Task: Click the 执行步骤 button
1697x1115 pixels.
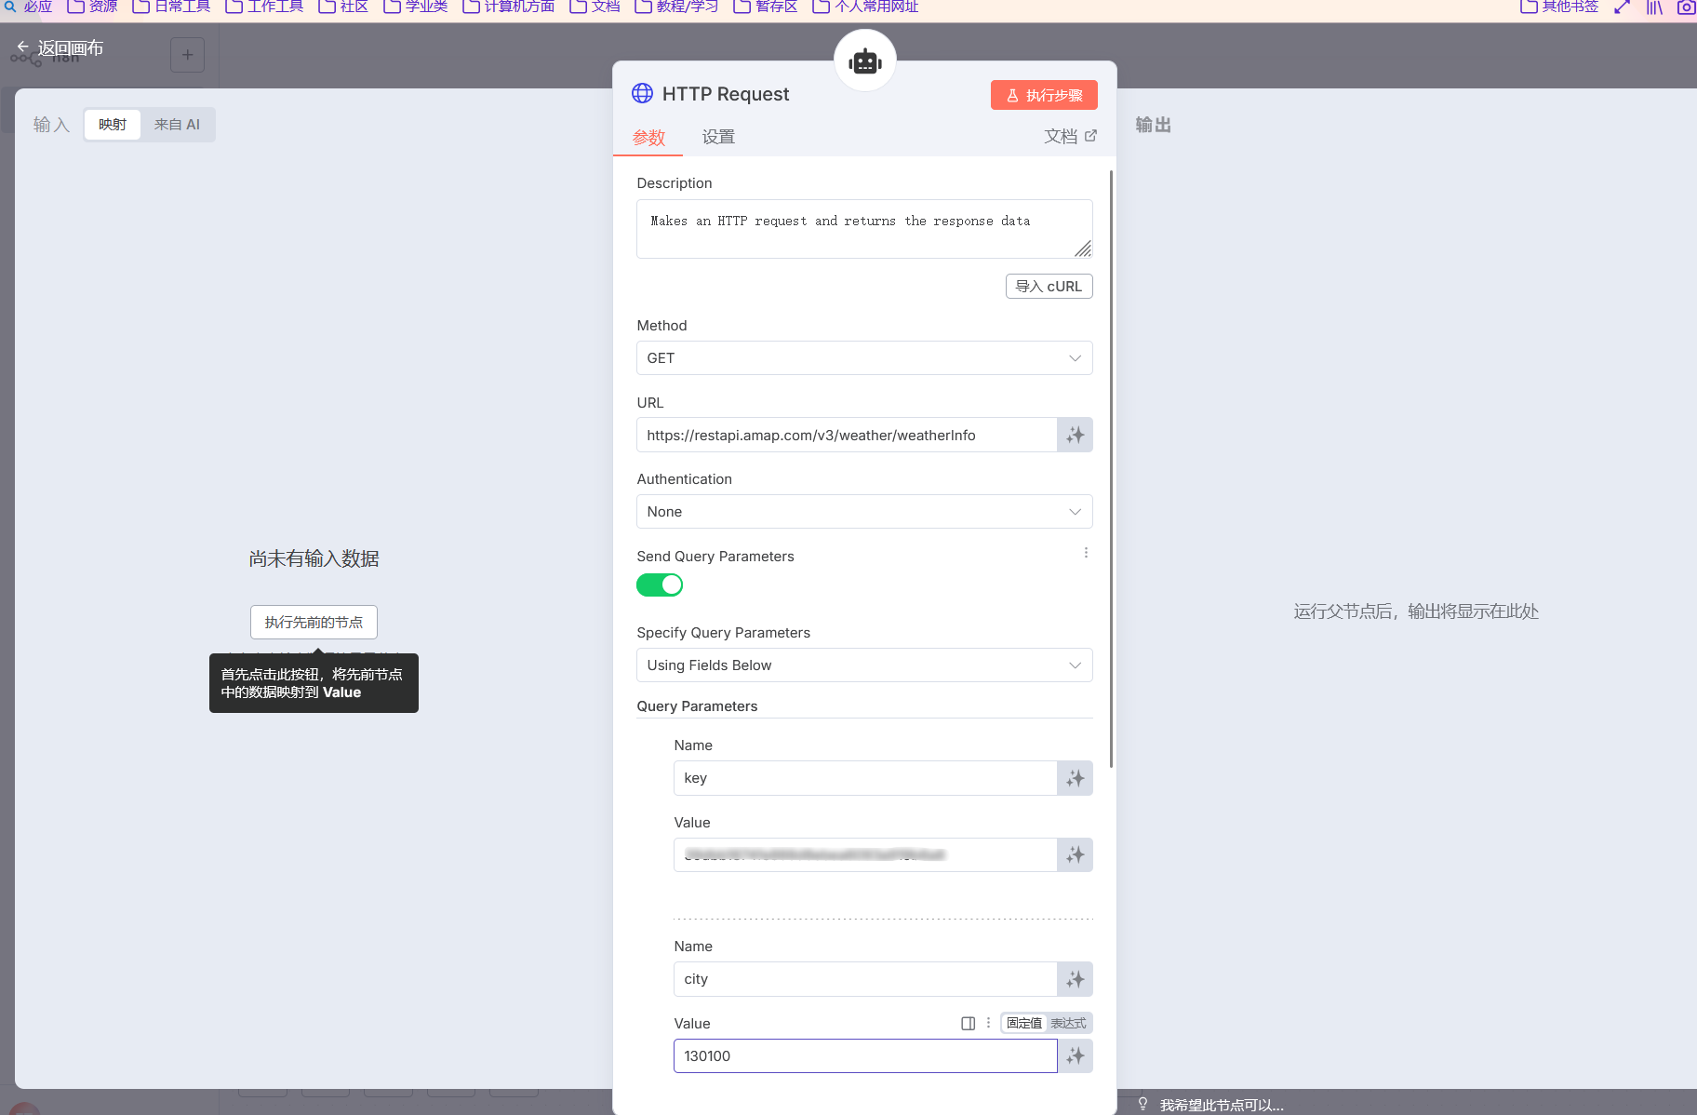Action: click(1043, 95)
